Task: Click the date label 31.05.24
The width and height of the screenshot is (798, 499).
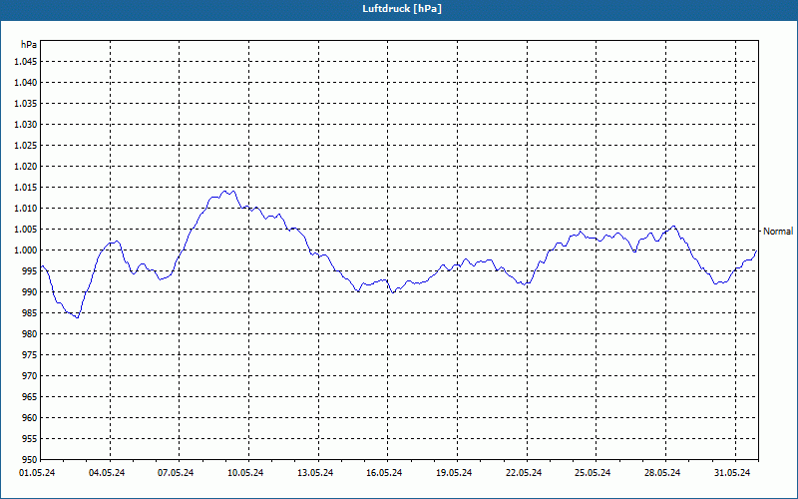Action: point(732,473)
